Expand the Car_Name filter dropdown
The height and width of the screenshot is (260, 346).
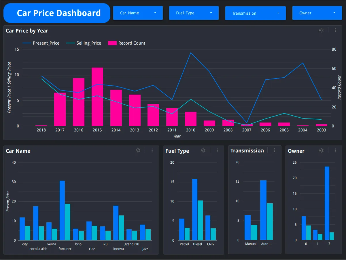(138, 13)
